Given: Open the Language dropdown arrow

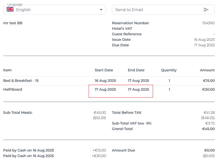Looking at the screenshot, I should (x=101, y=10).
